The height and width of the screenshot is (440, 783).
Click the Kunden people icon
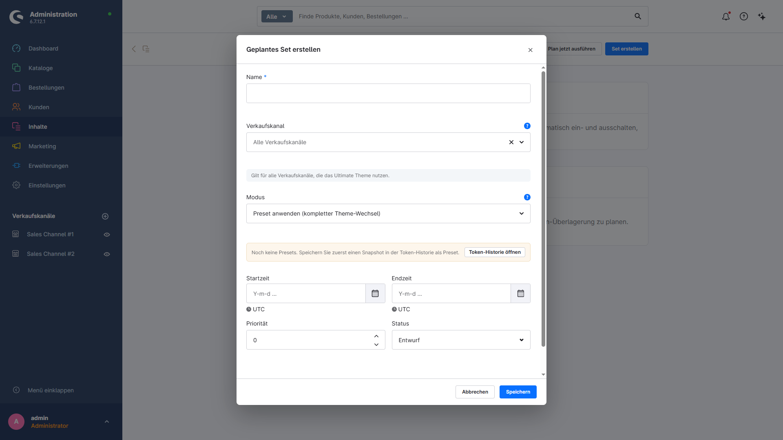pyautogui.click(x=16, y=107)
